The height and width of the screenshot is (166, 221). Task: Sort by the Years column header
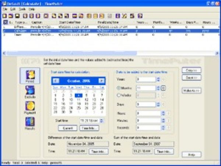coord(142,23)
